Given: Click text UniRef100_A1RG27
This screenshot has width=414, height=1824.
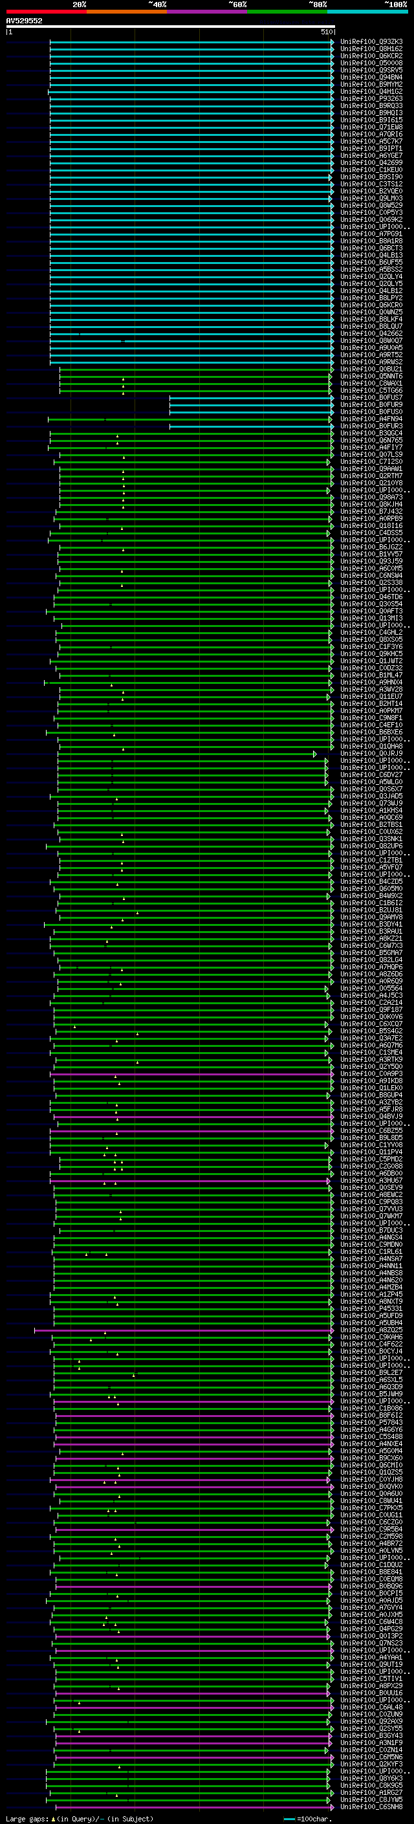Looking at the screenshot, I should [x=371, y=1792].
